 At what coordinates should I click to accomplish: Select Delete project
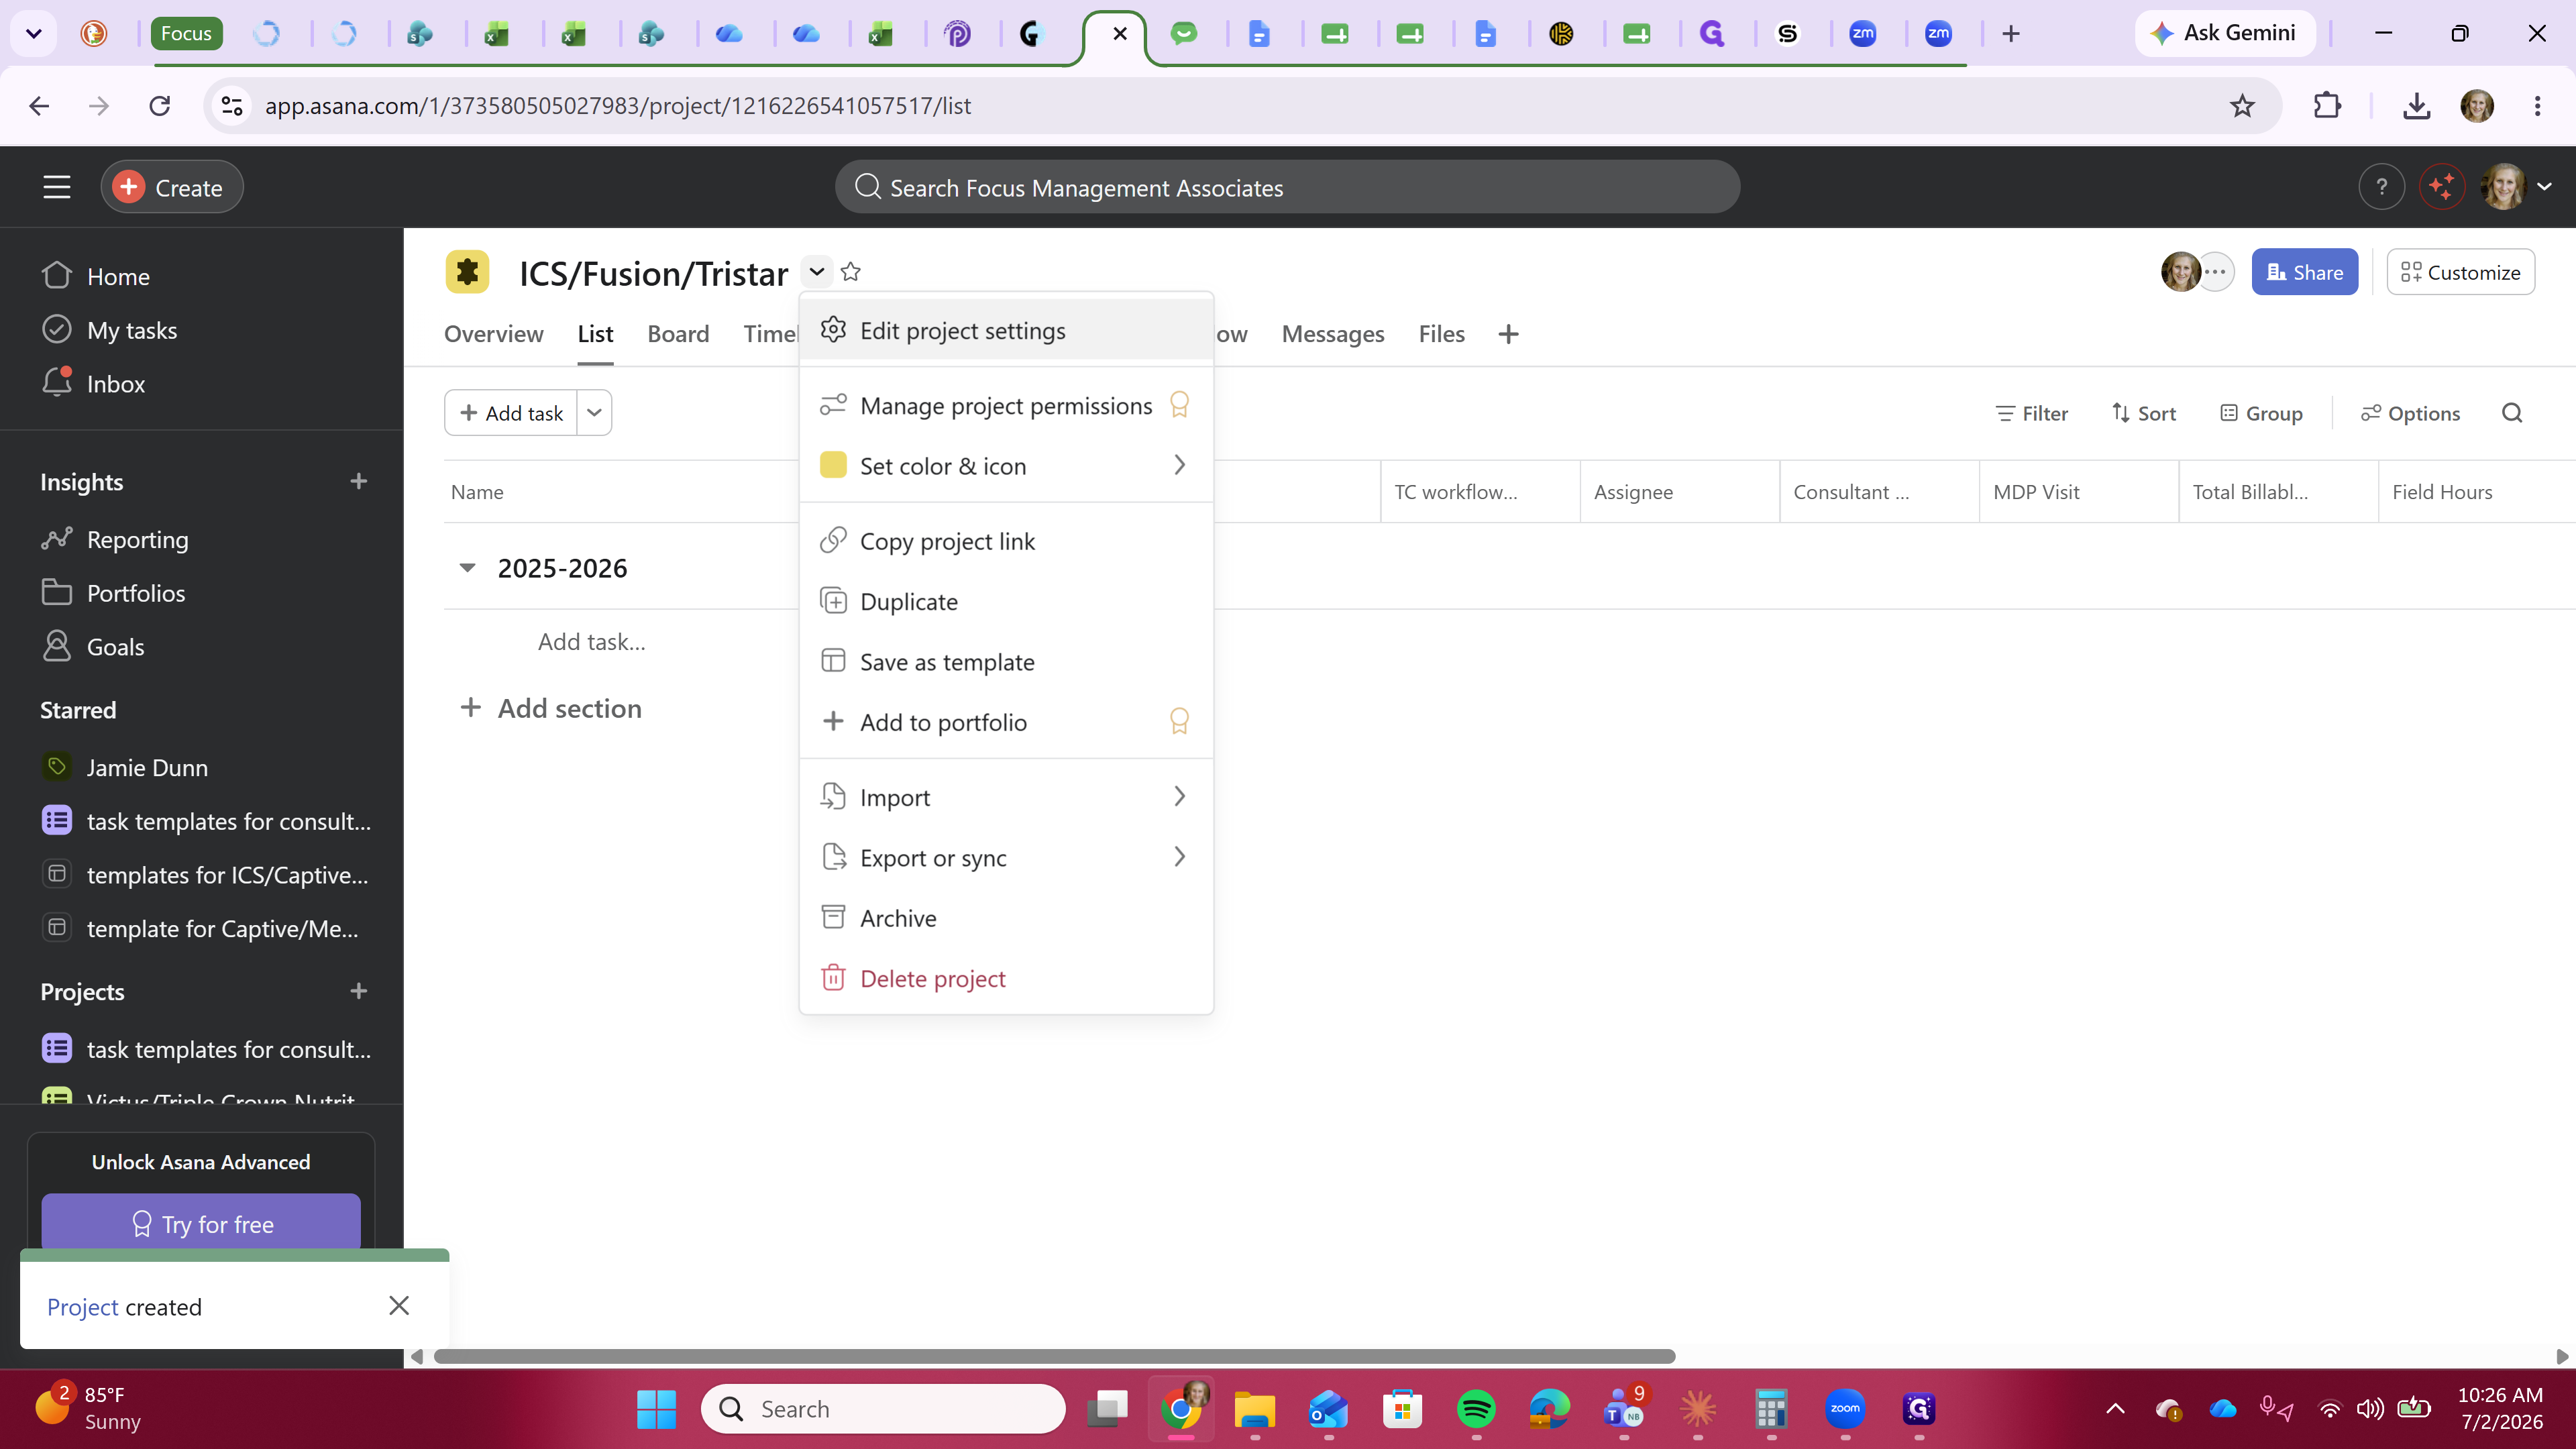(1006, 978)
